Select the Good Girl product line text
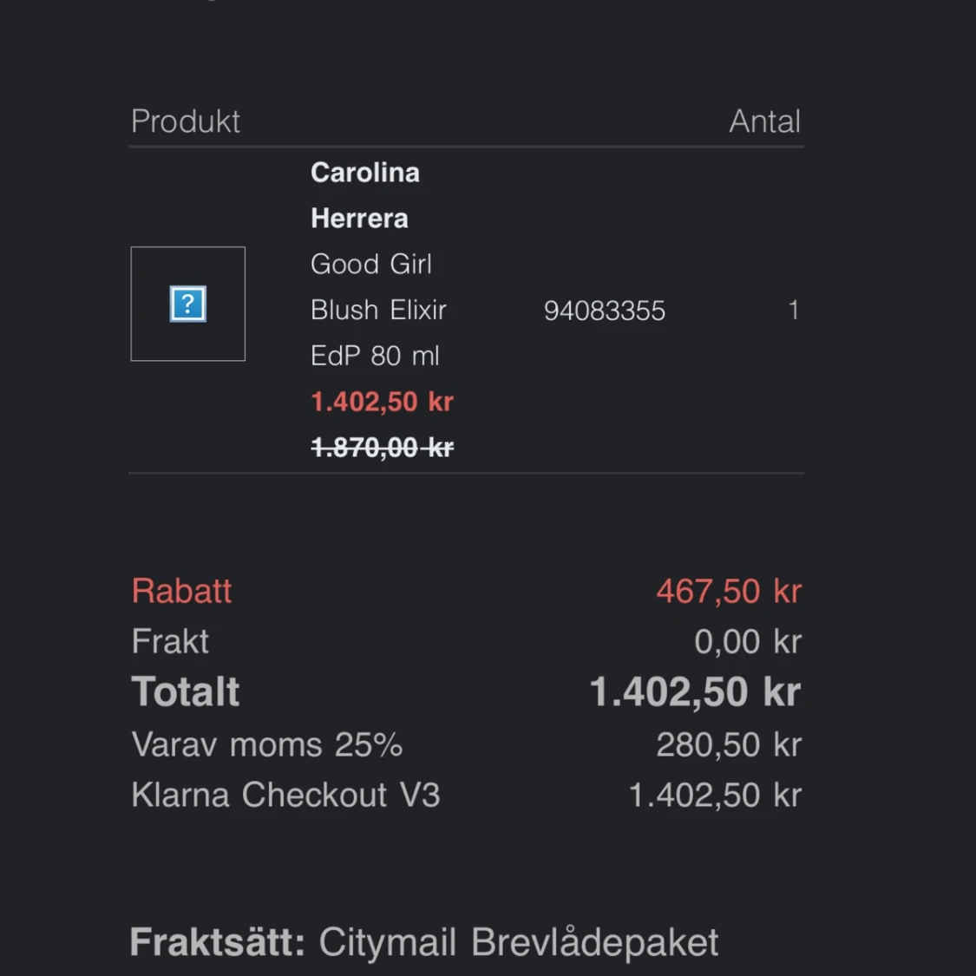 tap(371, 264)
